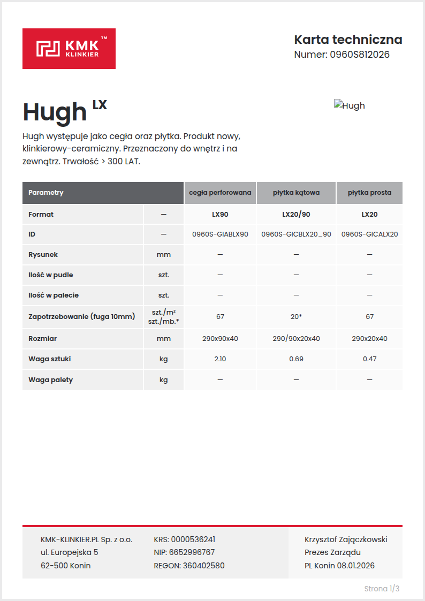The width and height of the screenshot is (425, 601).
Task: Select the weight value 2.10
Action: point(220,359)
